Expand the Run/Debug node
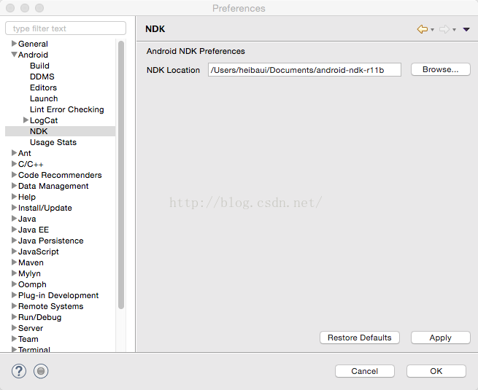 tap(14, 317)
